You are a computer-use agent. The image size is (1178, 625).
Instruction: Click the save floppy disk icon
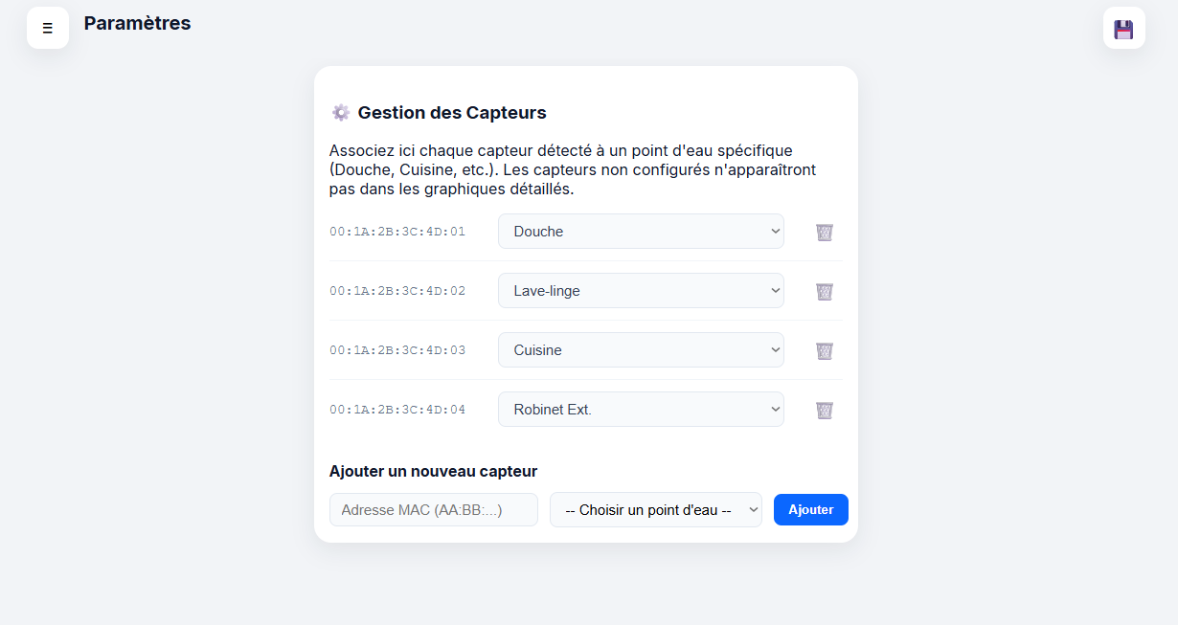[x=1123, y=29]
